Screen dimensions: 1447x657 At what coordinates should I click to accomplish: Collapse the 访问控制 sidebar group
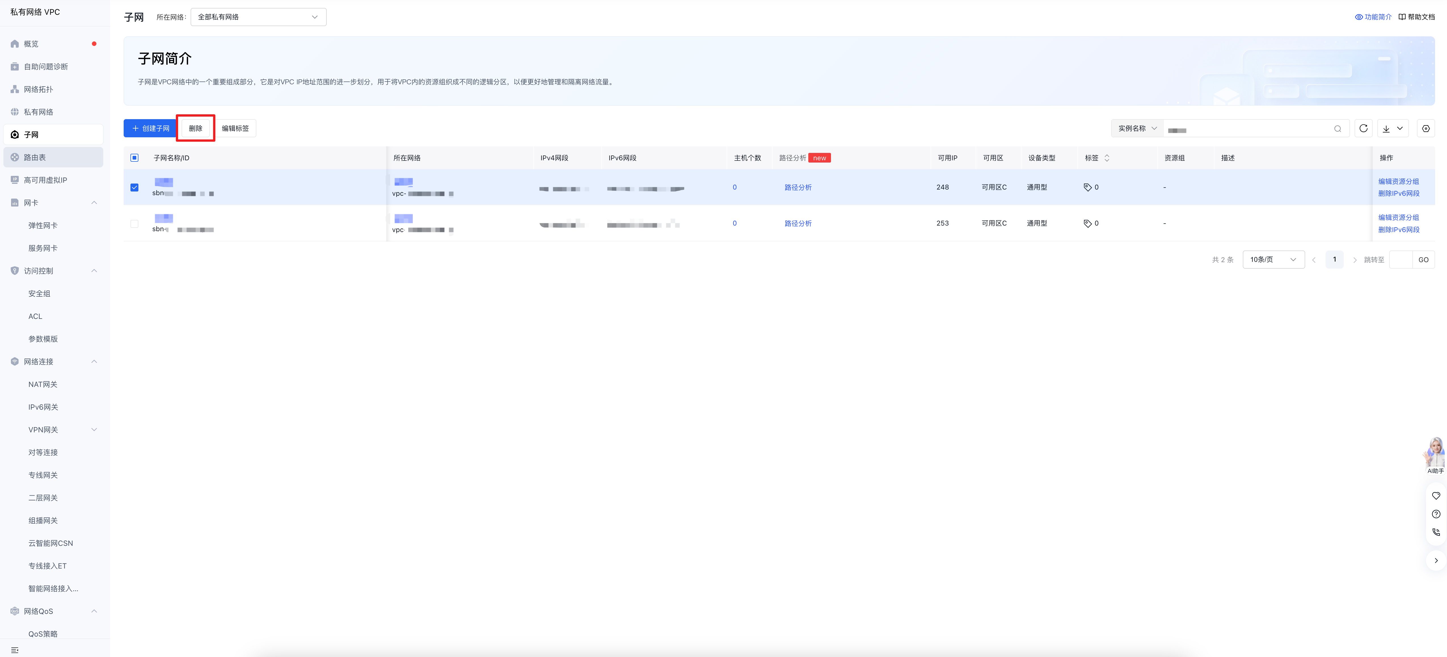[x=94, y=271]
